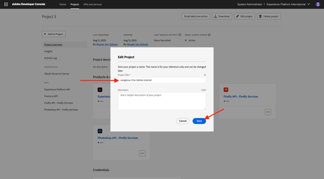Viewport: 324px width, 179px height.
Task: Click the System Administrator role label
Action: (250, 4)
